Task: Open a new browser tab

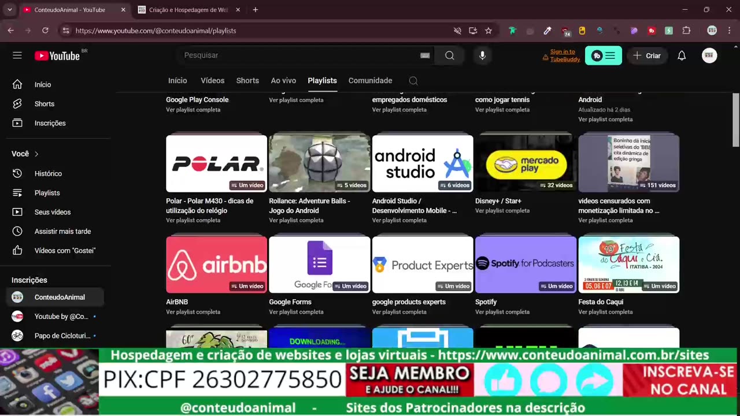Action: point(256,10)
